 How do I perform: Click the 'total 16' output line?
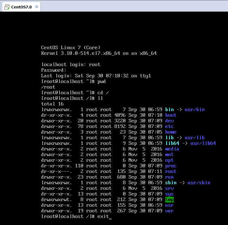point(53,104)
